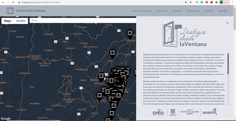Open the Contáctanos link
The width and height of the screenshot is (236, 121).
click(x=193, y=11)
